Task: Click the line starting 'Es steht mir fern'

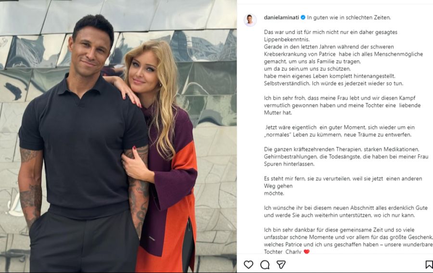Action: click(x=343, y=179)
